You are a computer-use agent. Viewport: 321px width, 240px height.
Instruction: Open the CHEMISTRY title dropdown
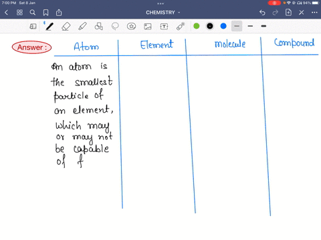pos(163,13)
